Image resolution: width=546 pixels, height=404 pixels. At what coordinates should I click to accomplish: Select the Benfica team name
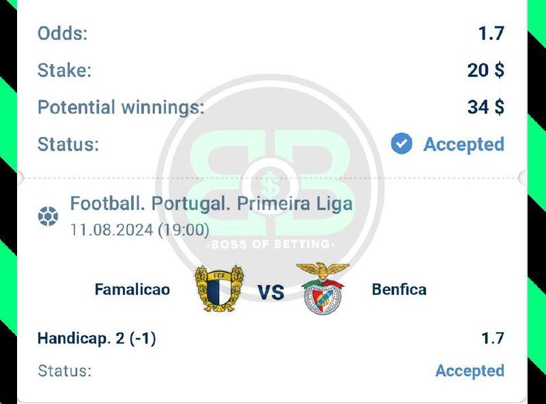coord(399,290)
